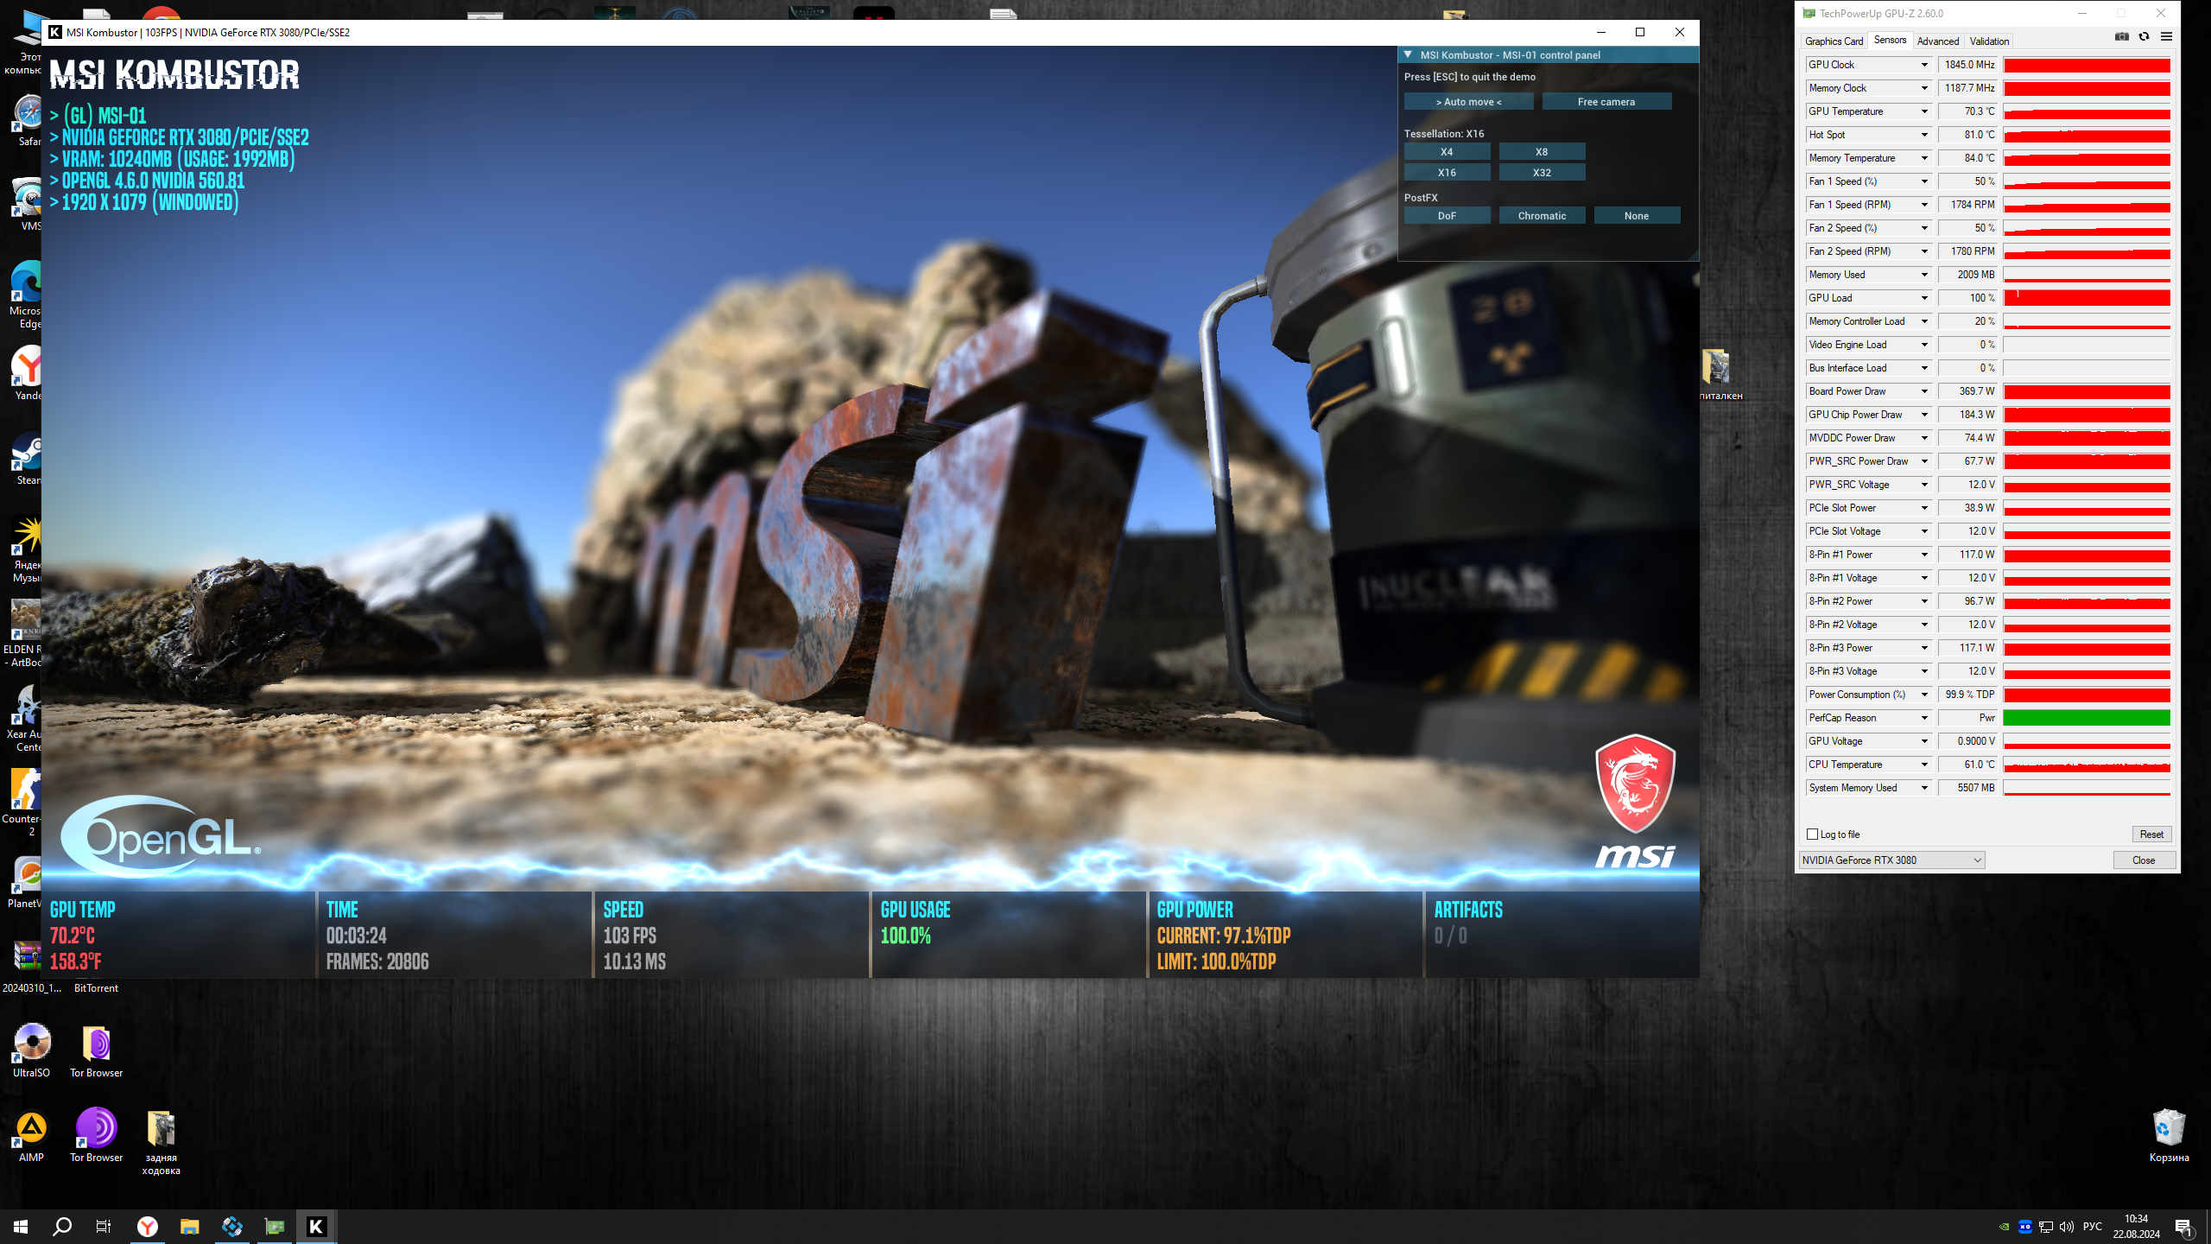Open the Recycle Bin (Корзина) icon
Image resolution: width=2211 pixels, height=1244 pixels.
click(x=2169, y=1127)
